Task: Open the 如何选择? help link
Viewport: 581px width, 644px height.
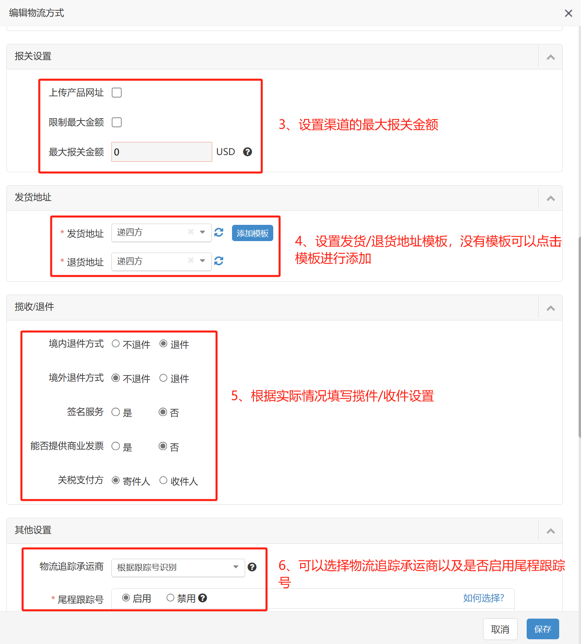Action: tap(483, 598)
